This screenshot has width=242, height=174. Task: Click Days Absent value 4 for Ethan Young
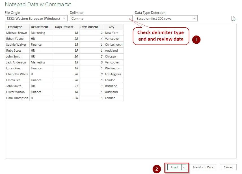click(x=92, y=39)
